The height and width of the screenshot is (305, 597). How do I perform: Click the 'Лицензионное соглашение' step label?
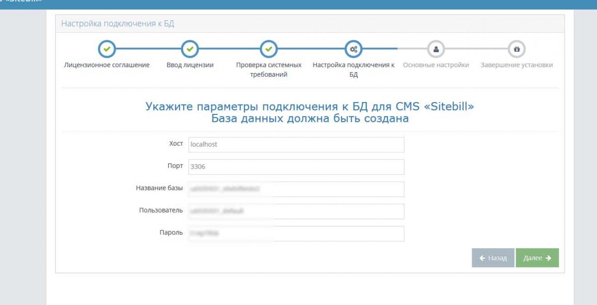pyautogui.click(x=107, y=65)
